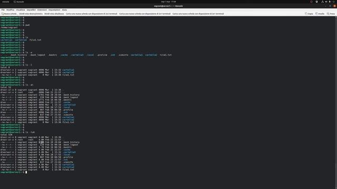337x189 pixels.
Task: Click .bash_history in the ls -lah listing
Action: tap(71, 142)
